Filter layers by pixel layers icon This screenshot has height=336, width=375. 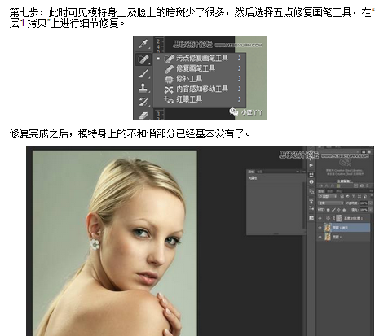coord(342,197)
